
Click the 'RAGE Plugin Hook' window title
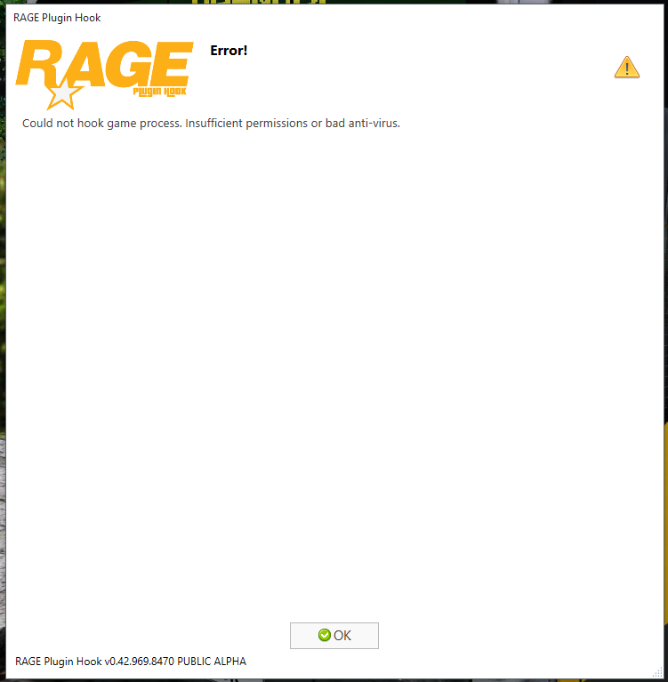(57, 18)
